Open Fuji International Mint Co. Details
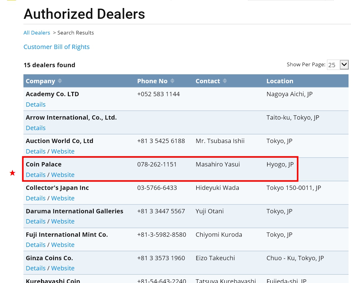The width and height of the screenshot is (351, 283). [x=35, y=245]
